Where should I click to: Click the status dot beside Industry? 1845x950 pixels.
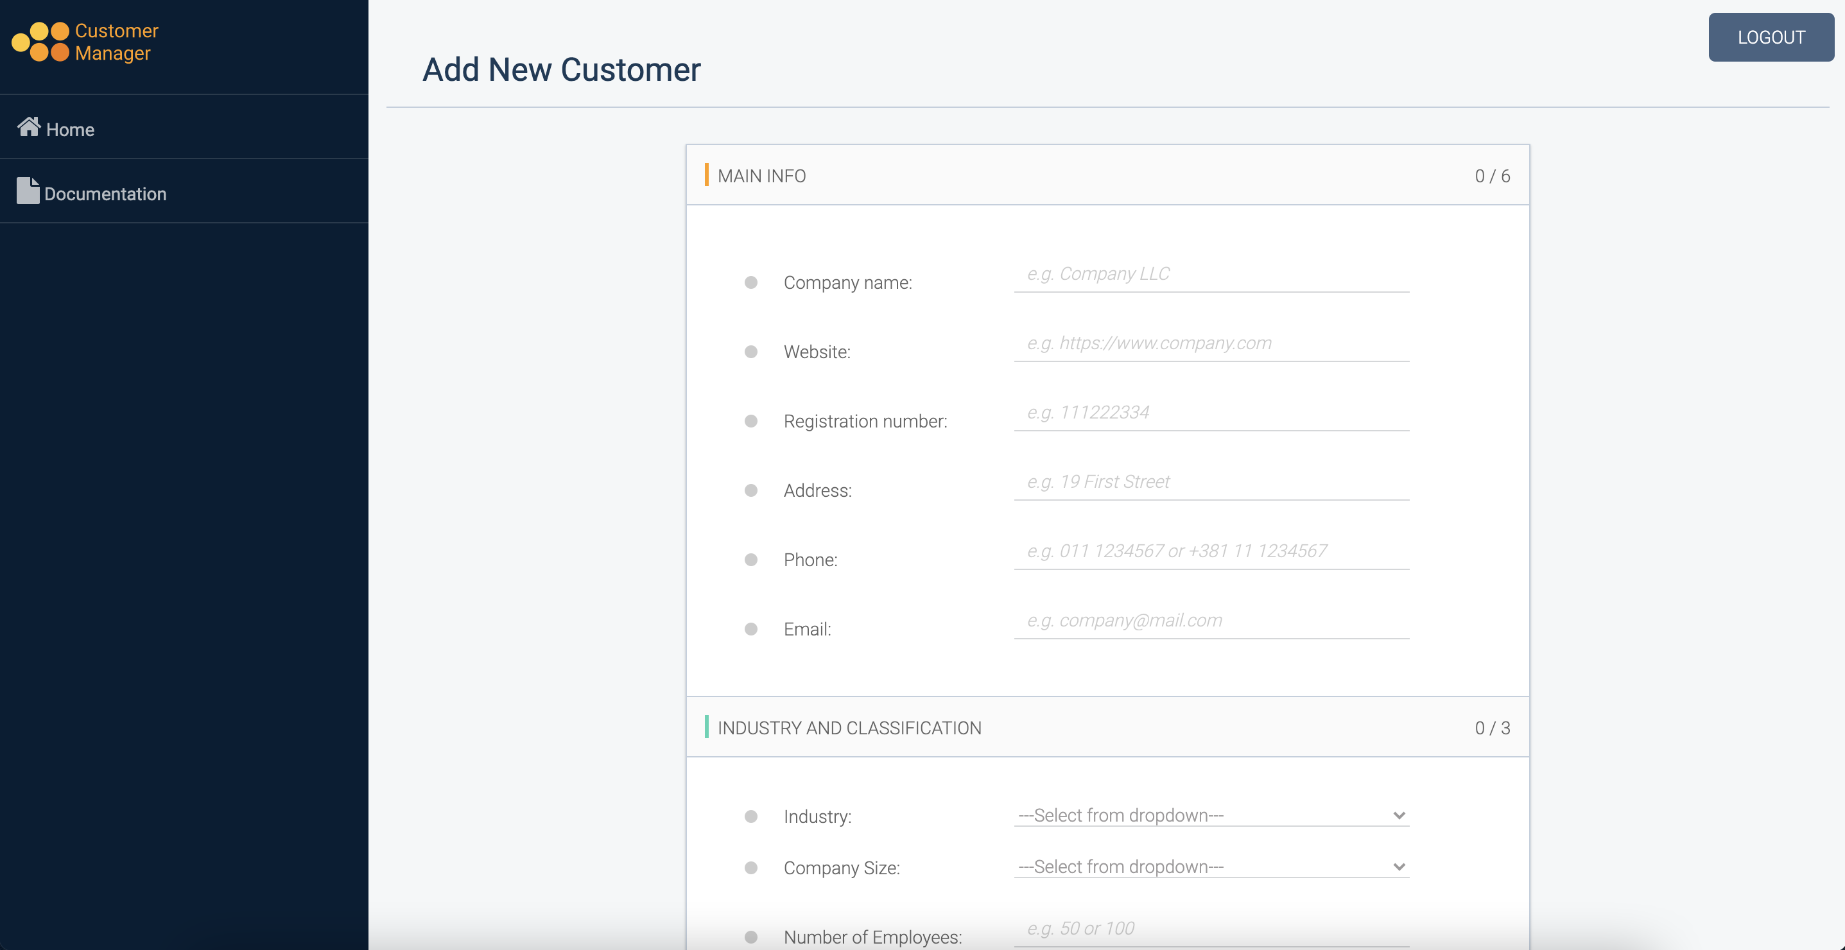pyautogui.click(x=750, y=817)
